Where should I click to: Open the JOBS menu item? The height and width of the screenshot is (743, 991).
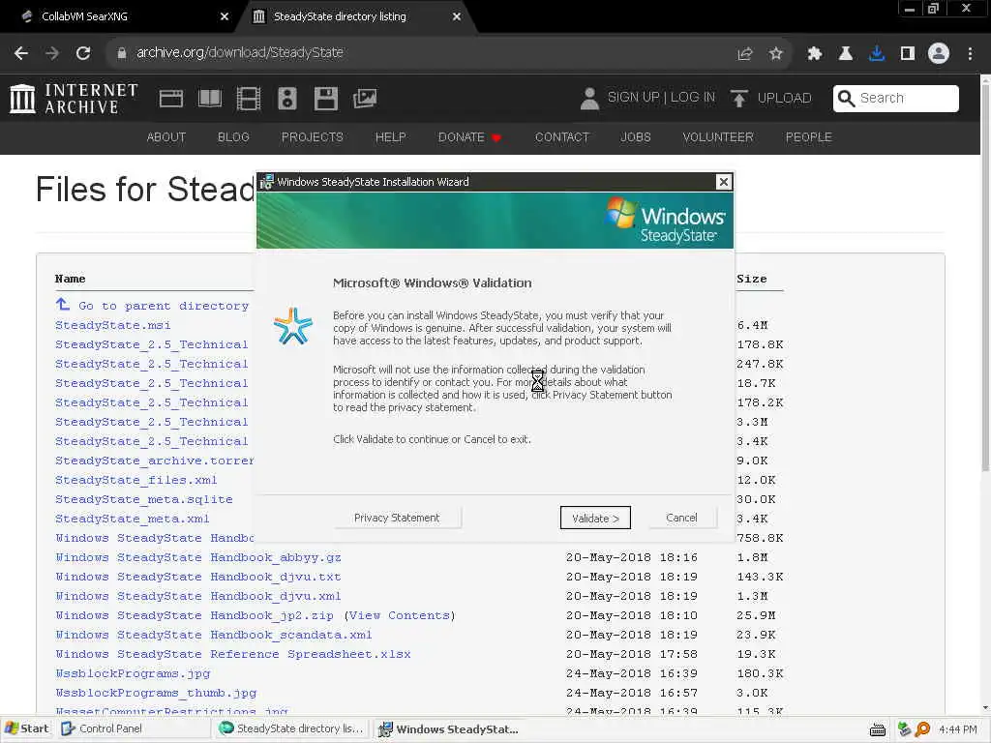(x=635, y=137)
